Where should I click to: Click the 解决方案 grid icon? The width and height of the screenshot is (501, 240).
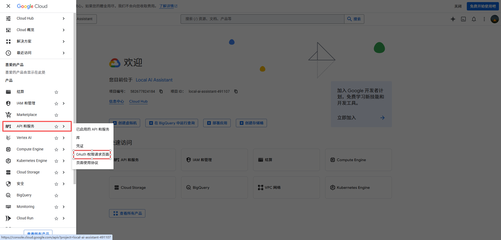8,42
